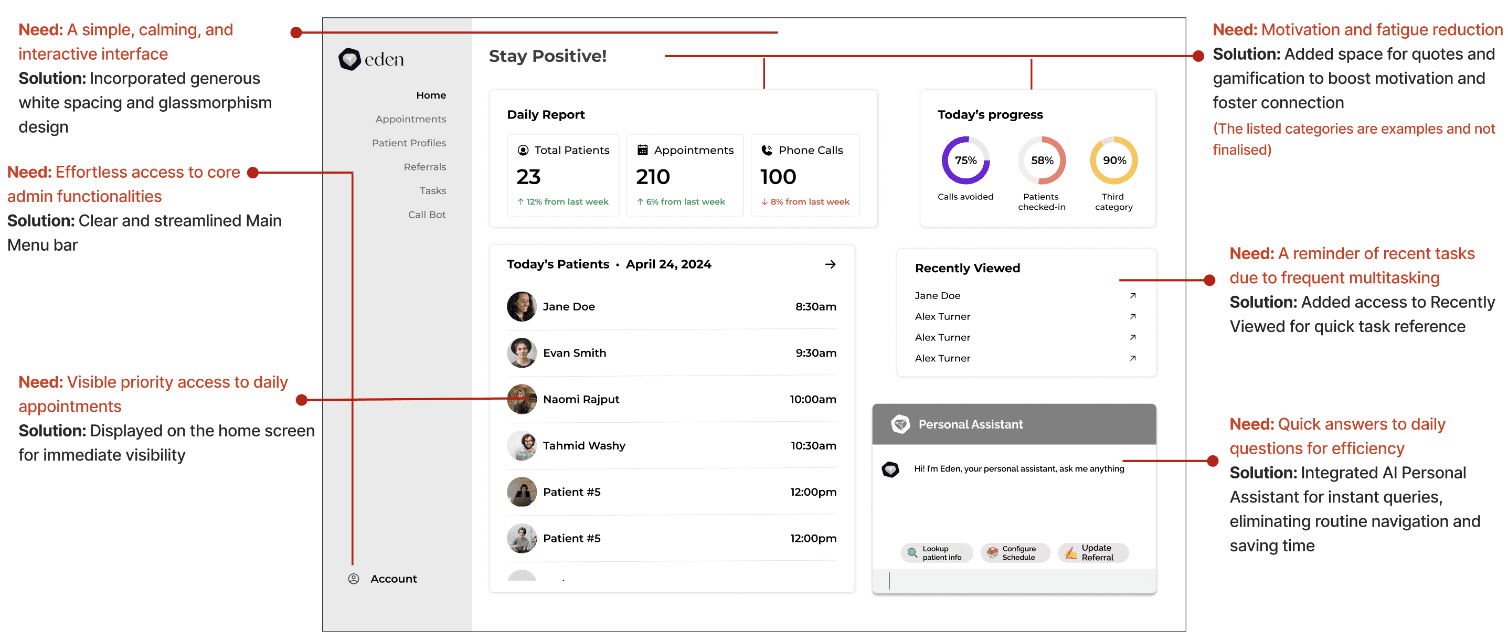This screenshot has height=641, width=1508.
Task: Open Patient Profiles from the sidebar
Action: [x=409, y=143]
